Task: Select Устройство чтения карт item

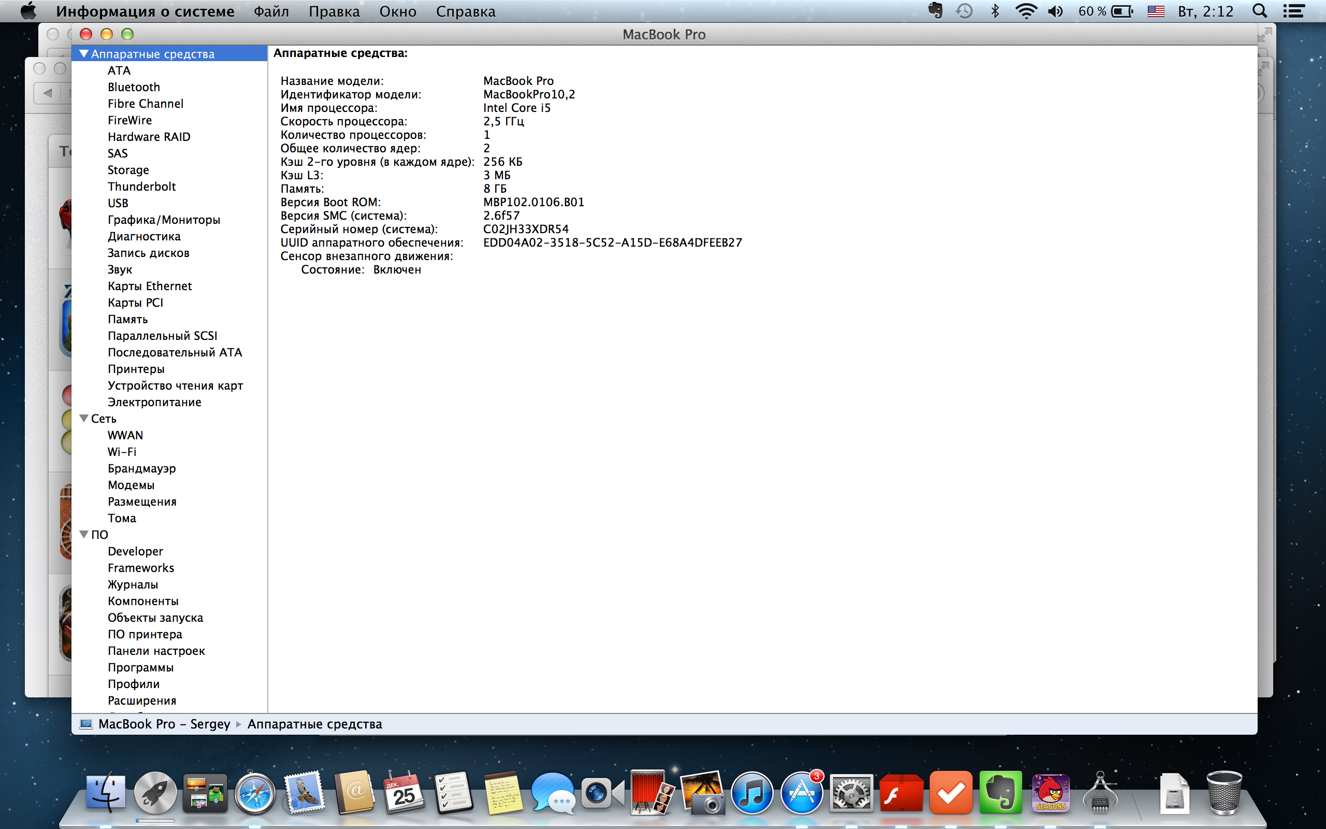Action: [176, 385]
